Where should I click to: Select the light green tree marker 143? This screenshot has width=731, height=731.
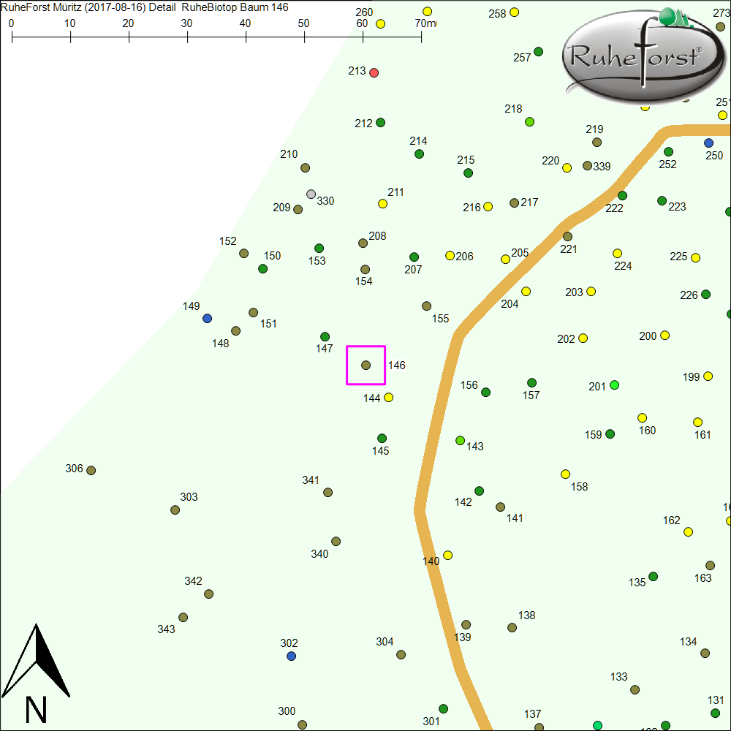pos(461,441)
